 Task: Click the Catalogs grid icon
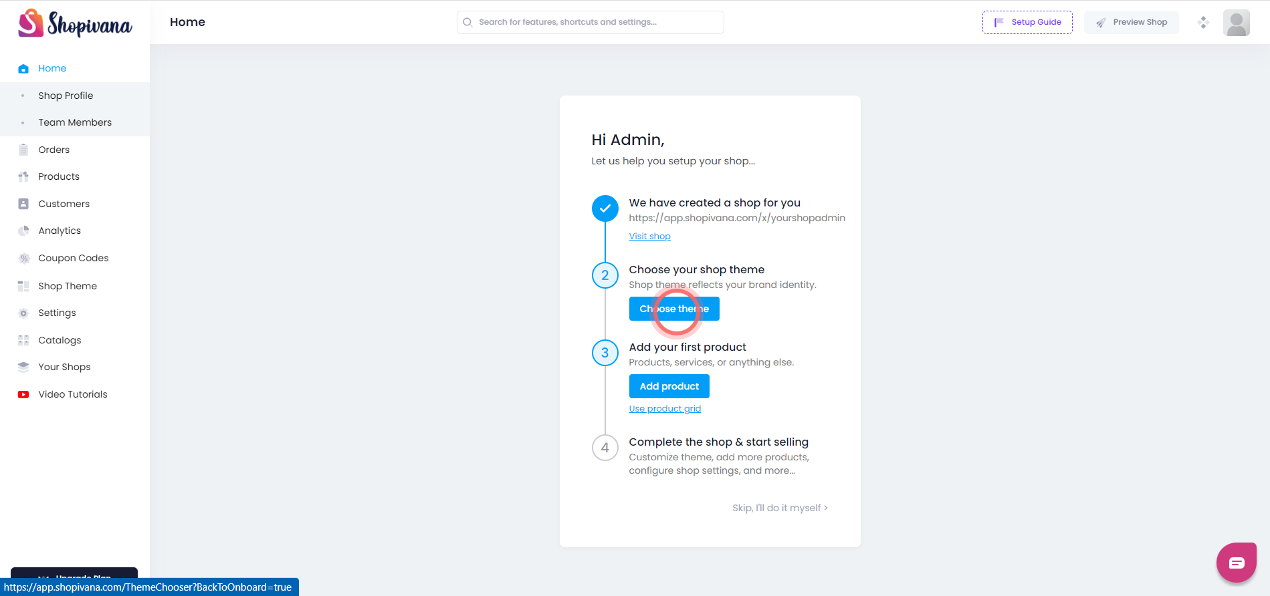[23, 340]
